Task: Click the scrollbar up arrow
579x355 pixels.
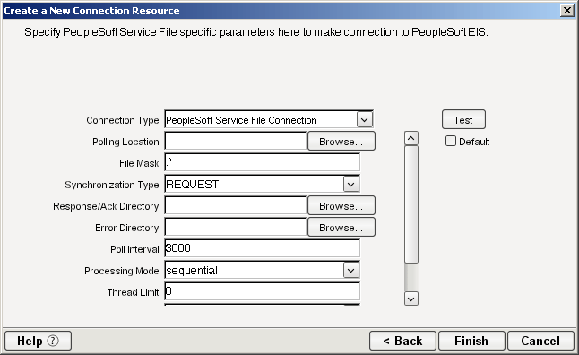Action: (411, 139)
